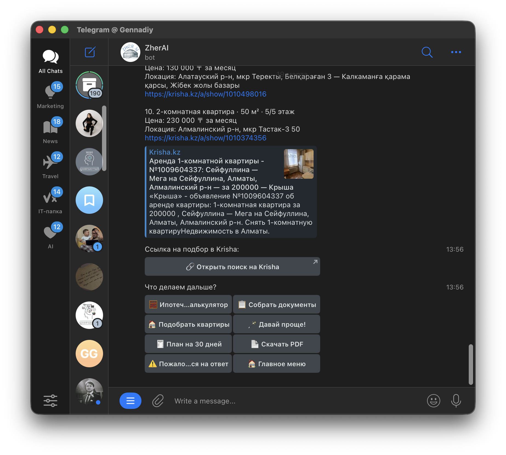Click the attach file paperclip icon

(158, 401)
